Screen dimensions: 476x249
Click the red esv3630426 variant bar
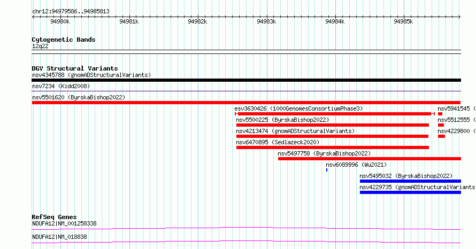point(335,114)
